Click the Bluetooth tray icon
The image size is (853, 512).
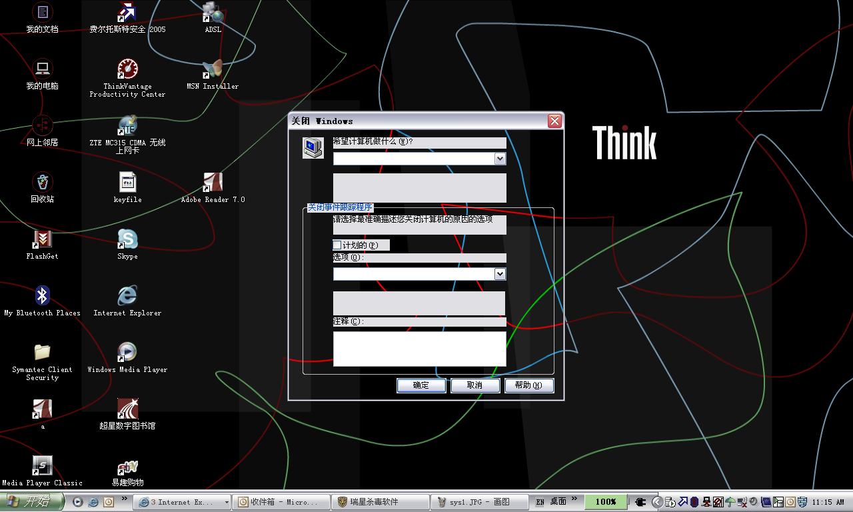(694, 502)
